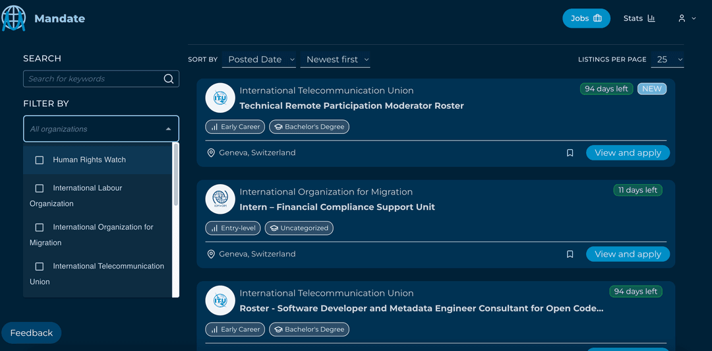Screen dimensions: 712x351
Task: Open the listings per page dropdown
Action: tap(667, 59)
